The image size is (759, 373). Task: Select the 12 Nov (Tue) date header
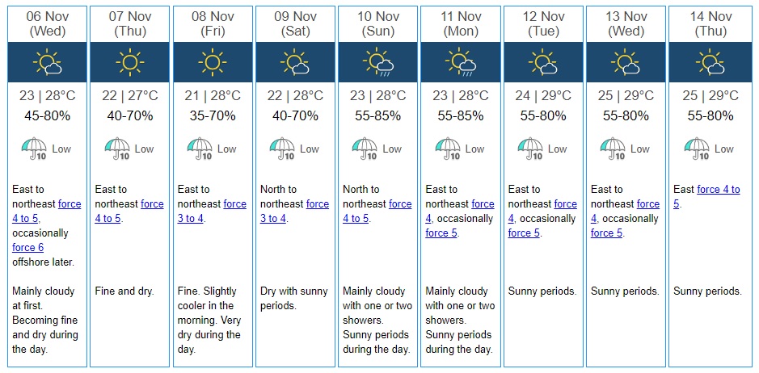pos(542,23)
